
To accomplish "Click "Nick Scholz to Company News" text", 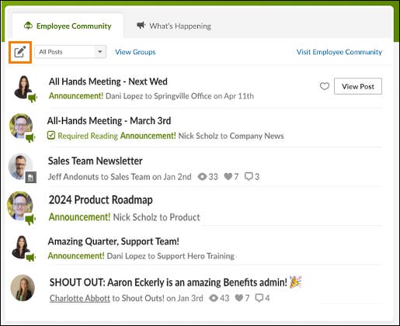I will [231, 136].
